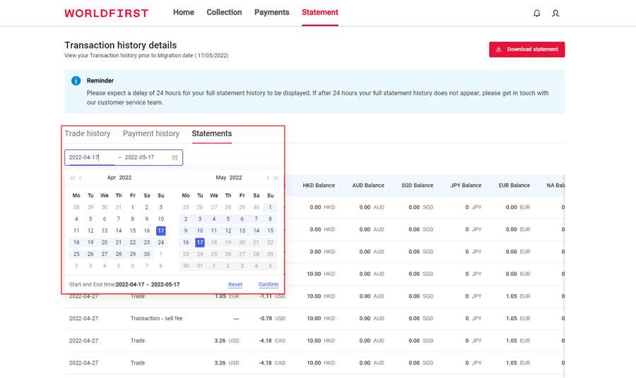Screen dimensions: 636x378
Task: Pick April 10 in the April calendar
Action: pos(161,219)
